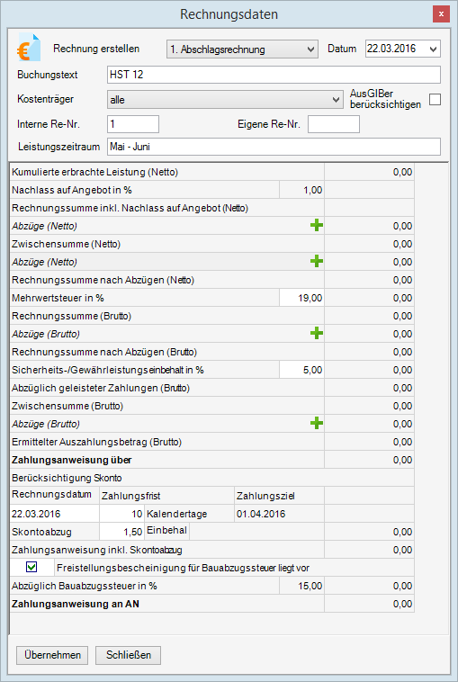This screenshot has height=682, width=458.
Task: Click 'Rechnungssumme nach Abzügen (Netto)' label
Action: pos(103,280)
